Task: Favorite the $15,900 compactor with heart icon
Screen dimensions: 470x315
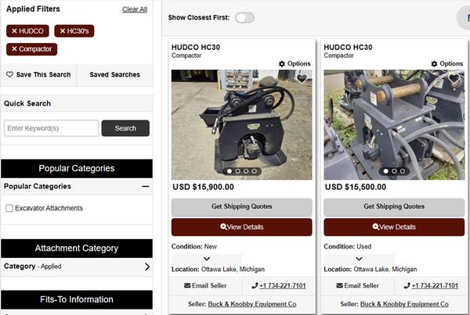Action: pos(302,78)
